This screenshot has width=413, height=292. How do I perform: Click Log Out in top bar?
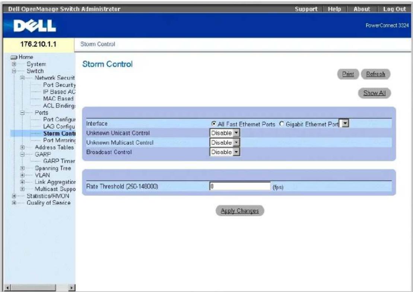pyautogui.click(x=394, y=9)
